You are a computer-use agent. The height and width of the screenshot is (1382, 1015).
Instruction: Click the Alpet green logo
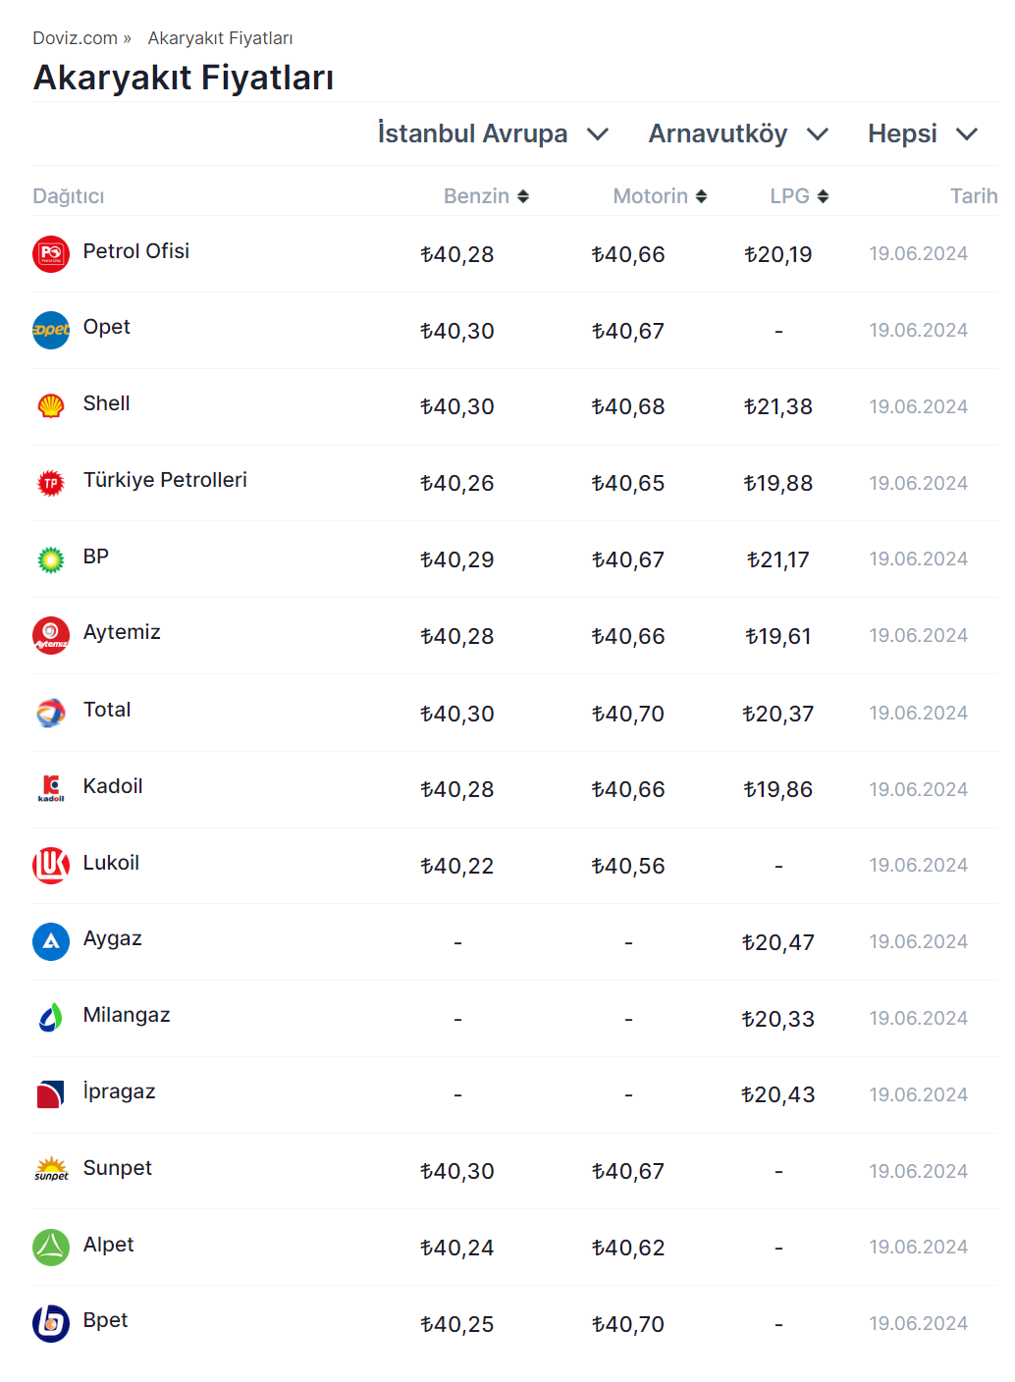tap(51, 1247)
